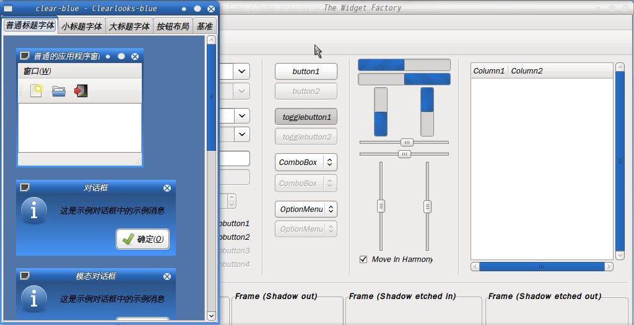Open the active OptionMenu dropdown
634x325 pixels.
pos(306,209)
